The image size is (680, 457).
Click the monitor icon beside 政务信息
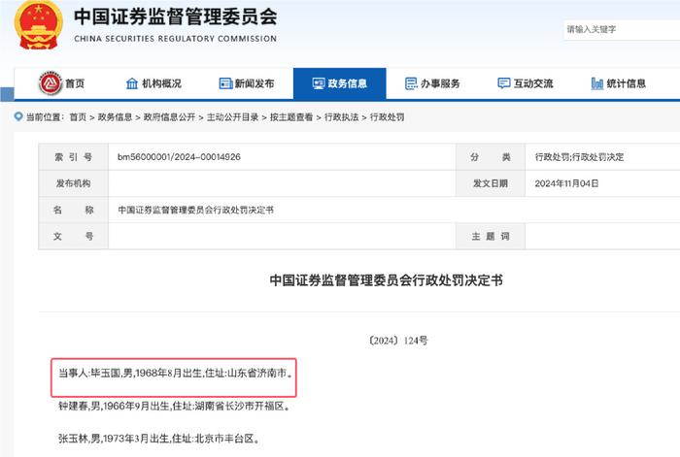pyautogui.click(x=319, y=83)
